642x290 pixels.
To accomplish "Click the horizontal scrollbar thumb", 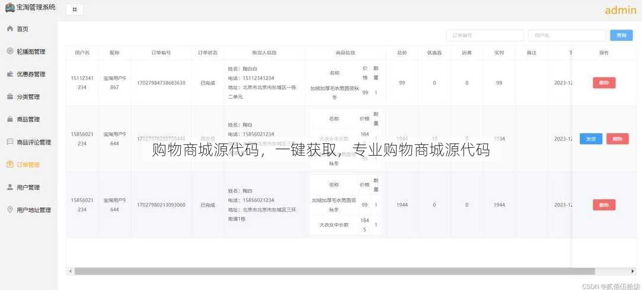I will [x=334, y=271].
